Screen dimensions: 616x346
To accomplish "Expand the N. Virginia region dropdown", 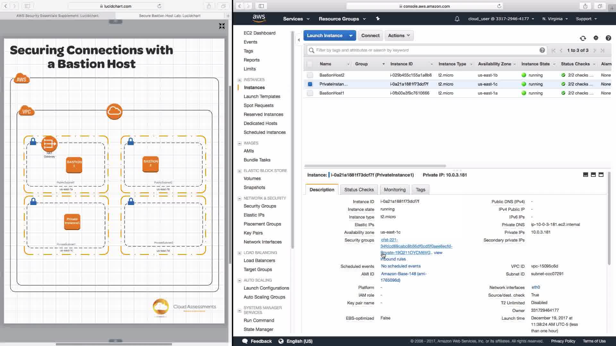I will 555,19.
